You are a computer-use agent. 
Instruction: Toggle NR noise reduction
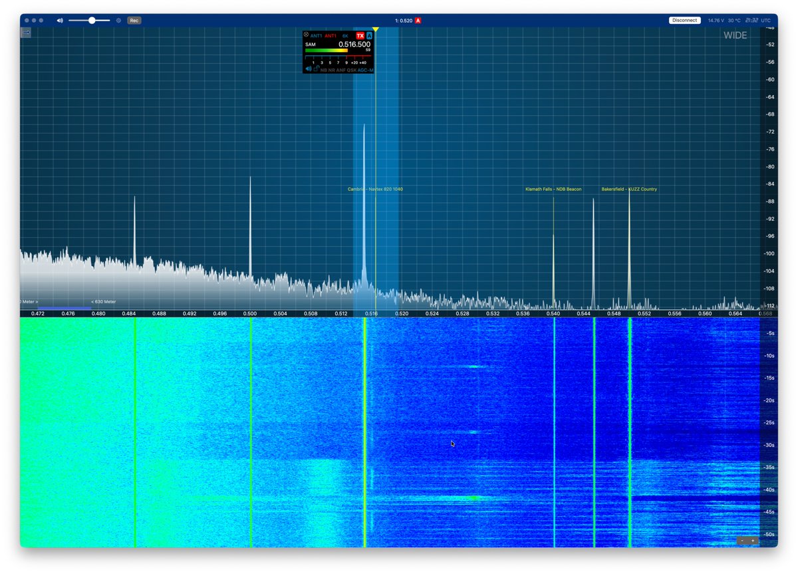(x=332, y=70)
